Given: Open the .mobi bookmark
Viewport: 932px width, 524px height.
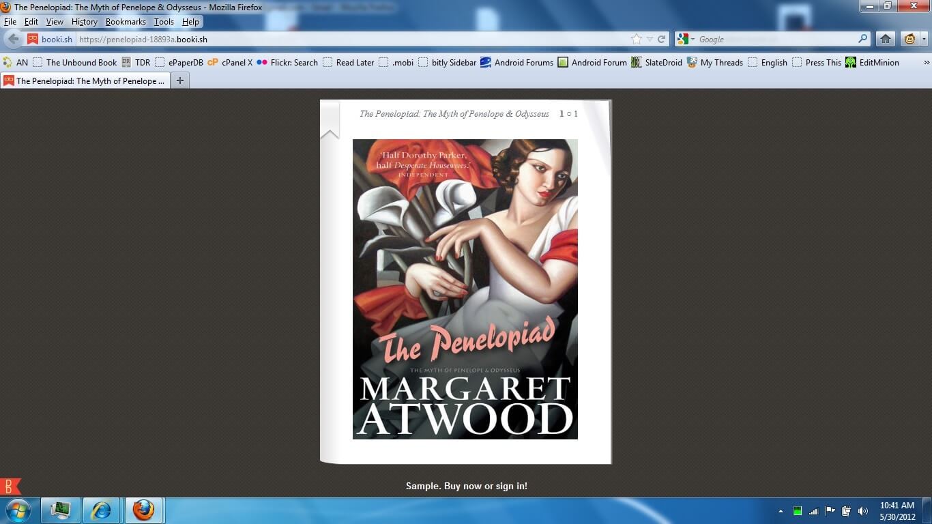Looking at the screenshot, I should [396, 62].
